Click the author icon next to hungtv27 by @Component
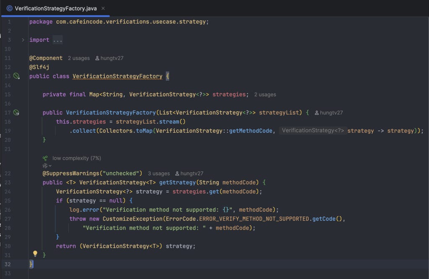 97,58
